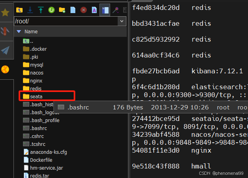Screen dimensions: 248x178
Task: Open the Swiss knife tools sidebar tab
Action: (x=5, y=31)
